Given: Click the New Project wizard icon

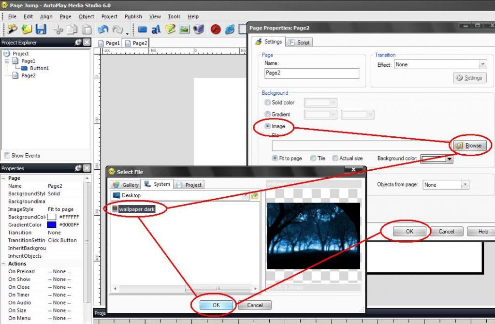Looking at the screenshot, I should click(x=12, y=29).
